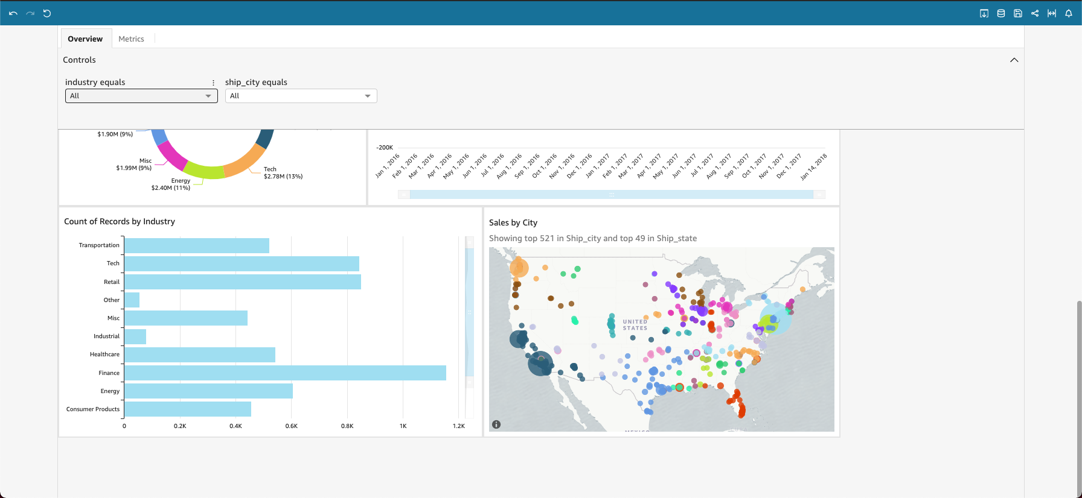Click the share icon in header
Image resolution: width=1082 pixels, height=498 pixels.
1035,13
